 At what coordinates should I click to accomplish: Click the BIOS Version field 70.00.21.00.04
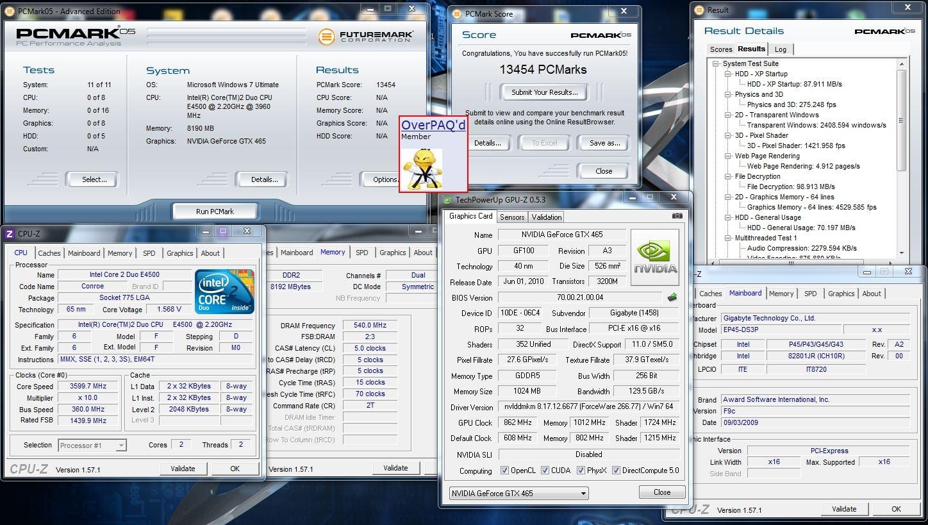(580, 297)
